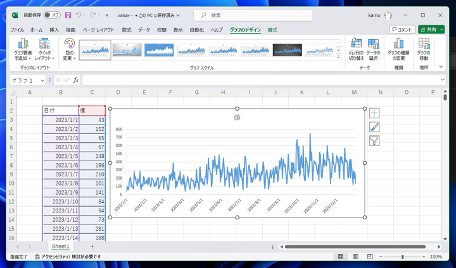The image size is (456, 268).
Task: Open the chart styles paintbrush button
Action: 374,127
